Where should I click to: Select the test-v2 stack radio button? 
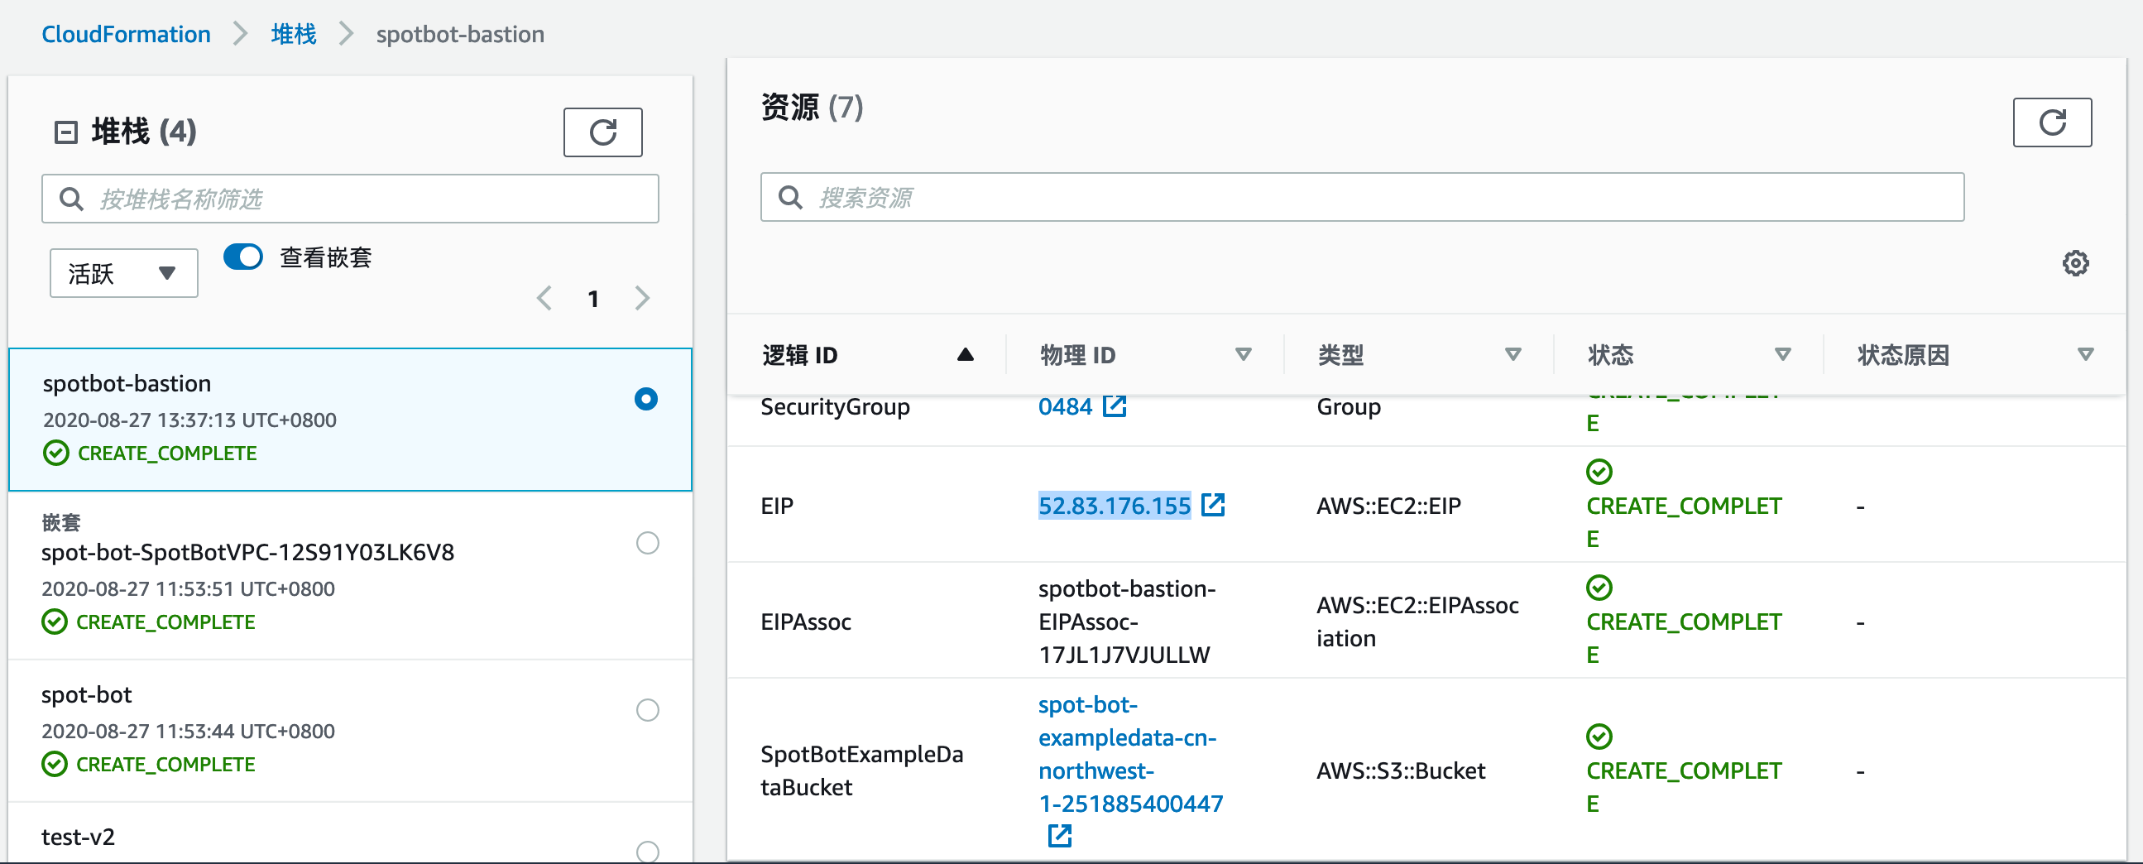(x=647, y=851)
